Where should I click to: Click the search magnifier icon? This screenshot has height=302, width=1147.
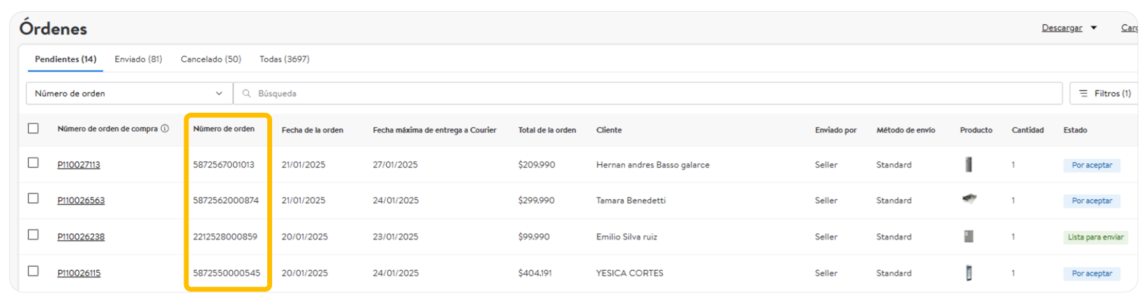pos(246,93)
